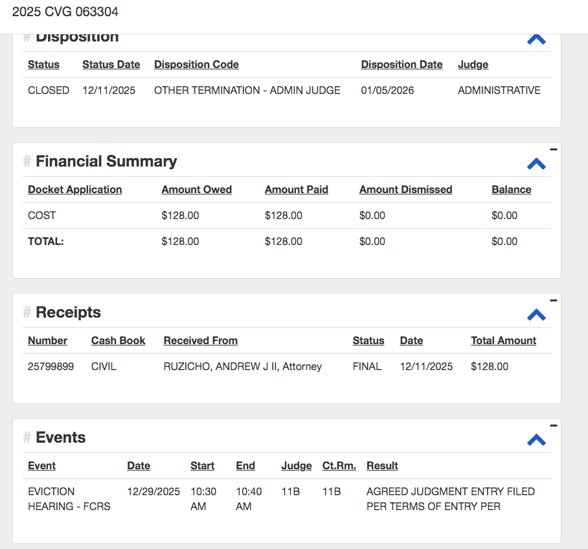Select the receipt number 25799899
Image resolution: width=588 pixels, height=549 pixels.
(x=51, y=367)
